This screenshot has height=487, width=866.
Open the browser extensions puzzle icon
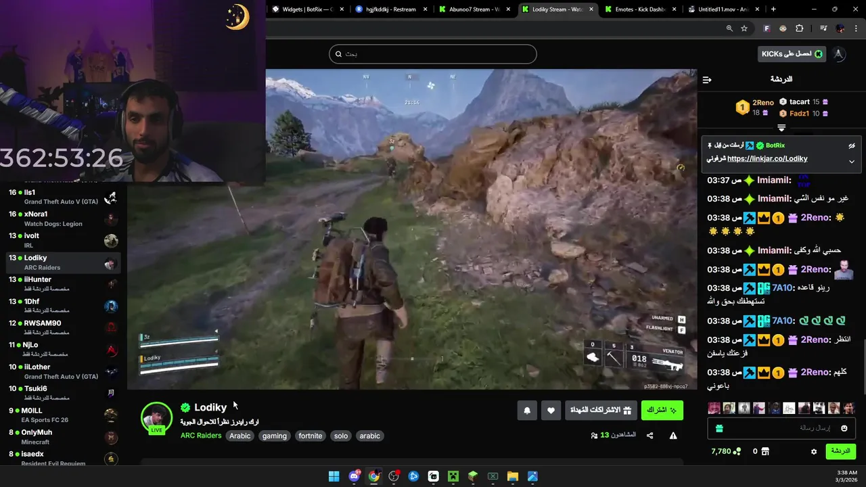tap(800, 28)
